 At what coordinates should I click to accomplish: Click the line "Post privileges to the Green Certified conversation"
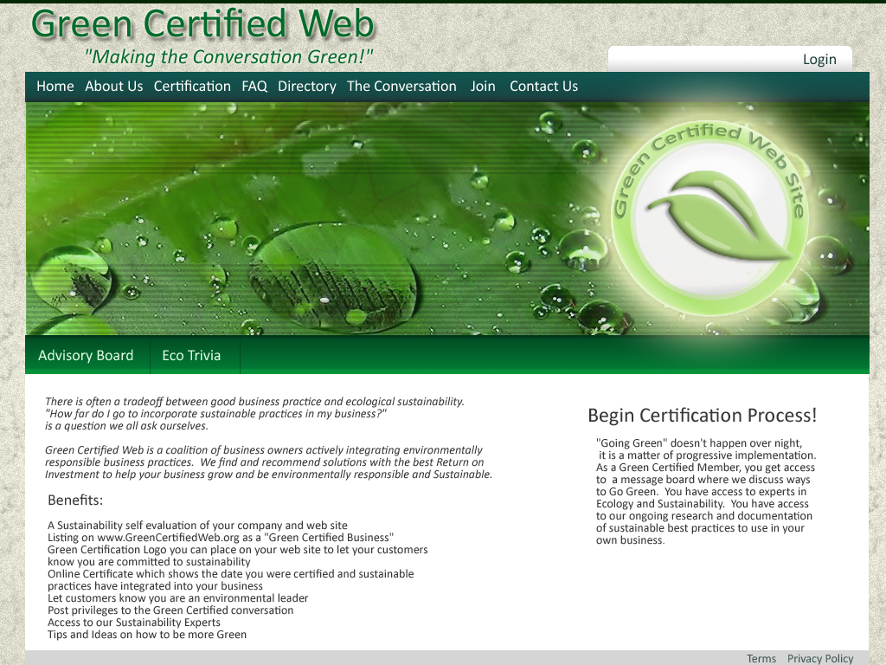coord(170,610)
